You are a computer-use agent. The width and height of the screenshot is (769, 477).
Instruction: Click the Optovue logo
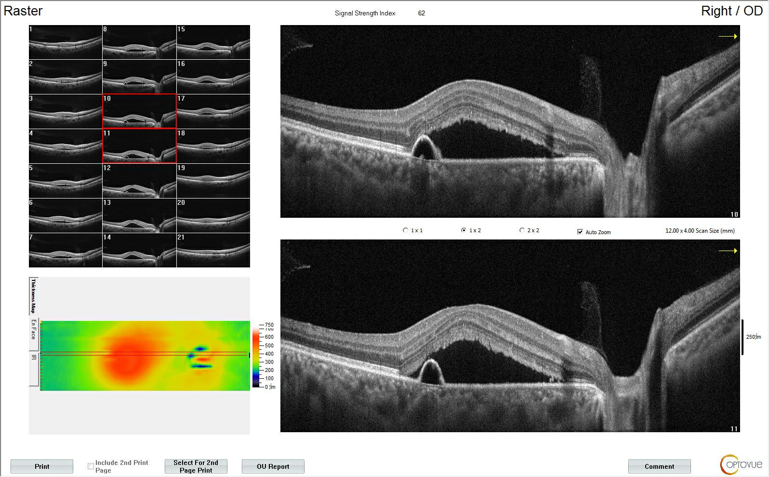[x=741, y=464]
